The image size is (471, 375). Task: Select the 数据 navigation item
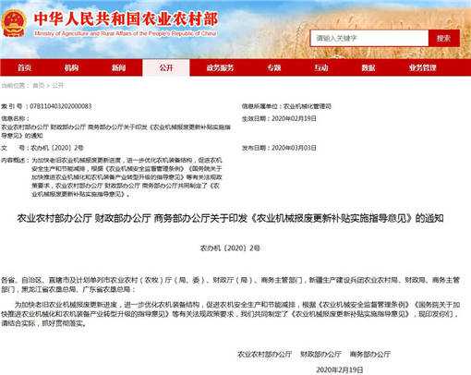point(368,67)
